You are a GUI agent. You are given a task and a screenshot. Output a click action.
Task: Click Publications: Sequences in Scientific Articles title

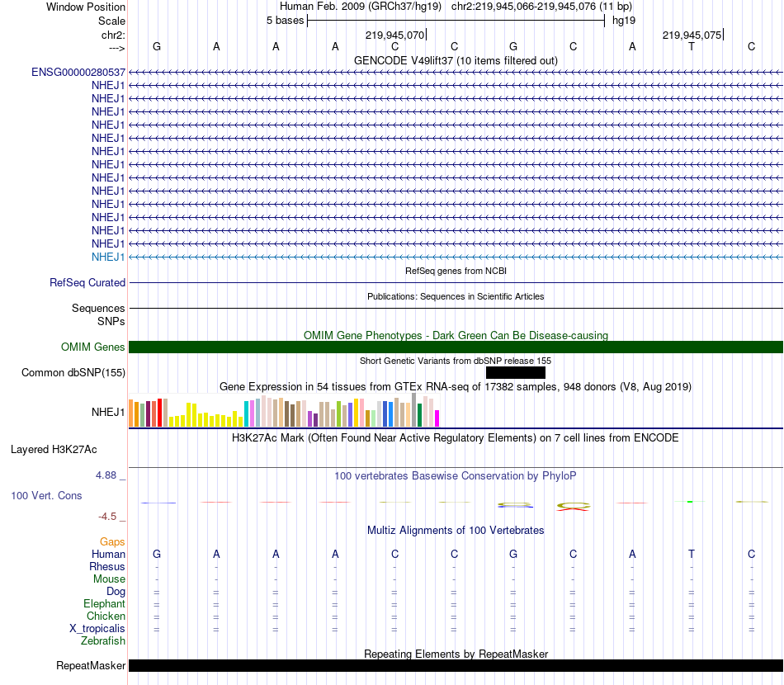pos(456,296)
